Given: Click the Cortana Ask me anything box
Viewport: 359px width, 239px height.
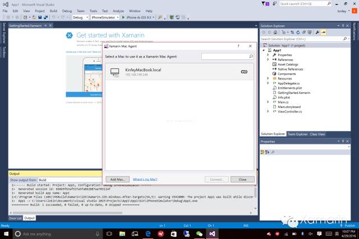Looking at the screenshot, I should (57, 234).
